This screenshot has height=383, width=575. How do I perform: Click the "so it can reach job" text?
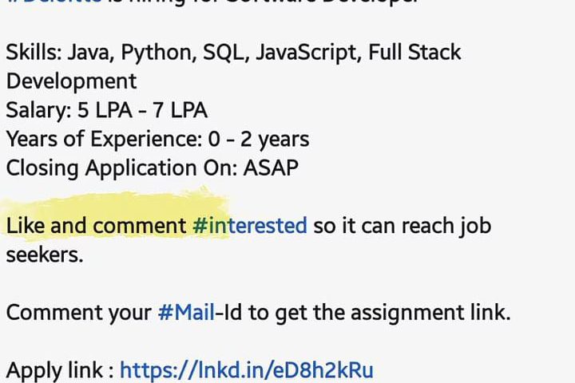click(x=402, y=226)
